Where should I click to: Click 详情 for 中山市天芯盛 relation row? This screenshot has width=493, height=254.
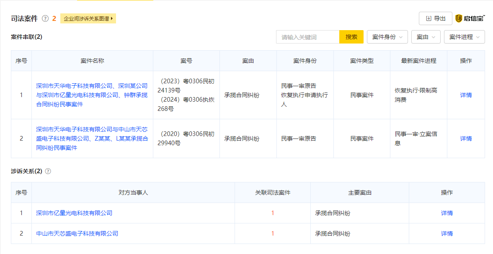point(447,233)
